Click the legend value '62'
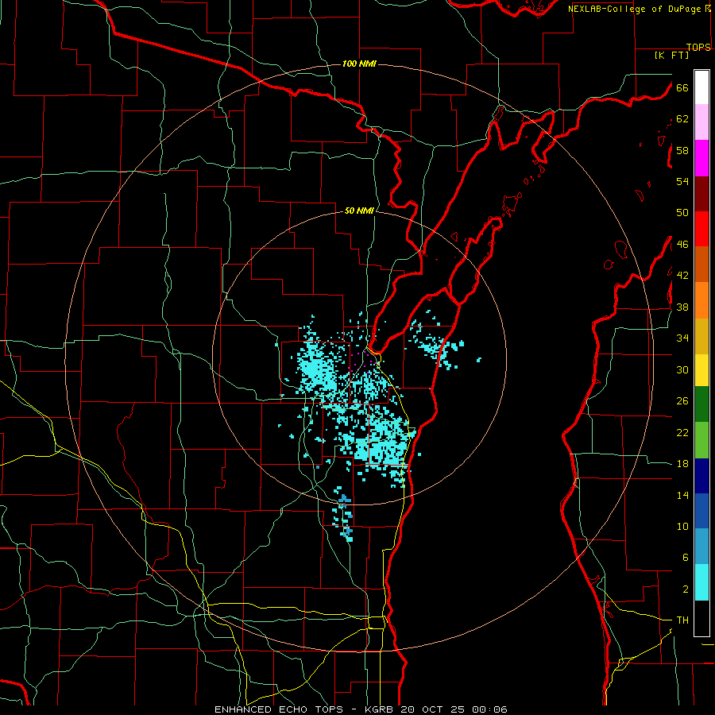 click(x=682, y=119)
